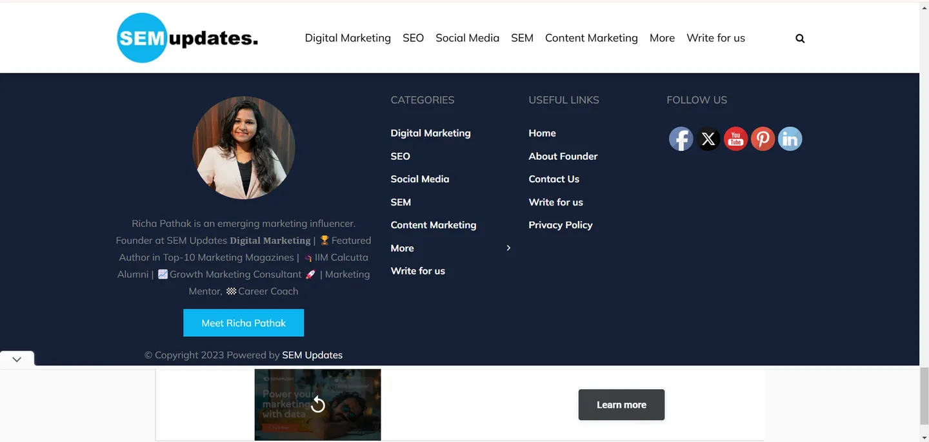Viewport: 929px width, 442px height.
Task: Click Richa Pathak's round profile photo
Action: pos(244,148)
